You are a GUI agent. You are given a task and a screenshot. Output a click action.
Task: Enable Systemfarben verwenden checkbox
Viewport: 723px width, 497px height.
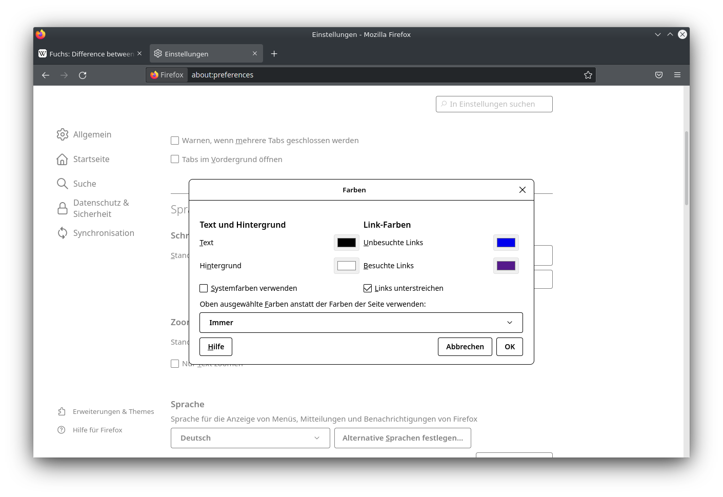click(204, 288)
